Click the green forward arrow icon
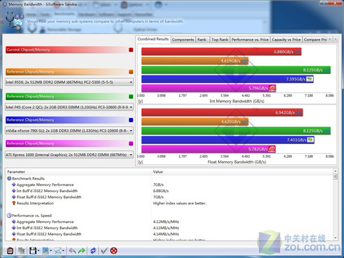This screenshot has width=344, height=258. point(82,250)
